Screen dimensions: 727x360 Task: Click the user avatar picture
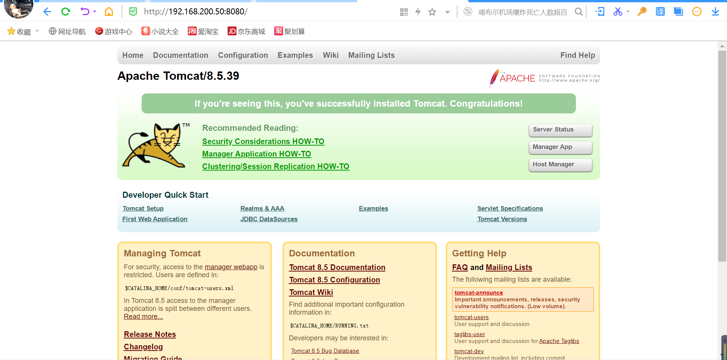click(18, 8)
